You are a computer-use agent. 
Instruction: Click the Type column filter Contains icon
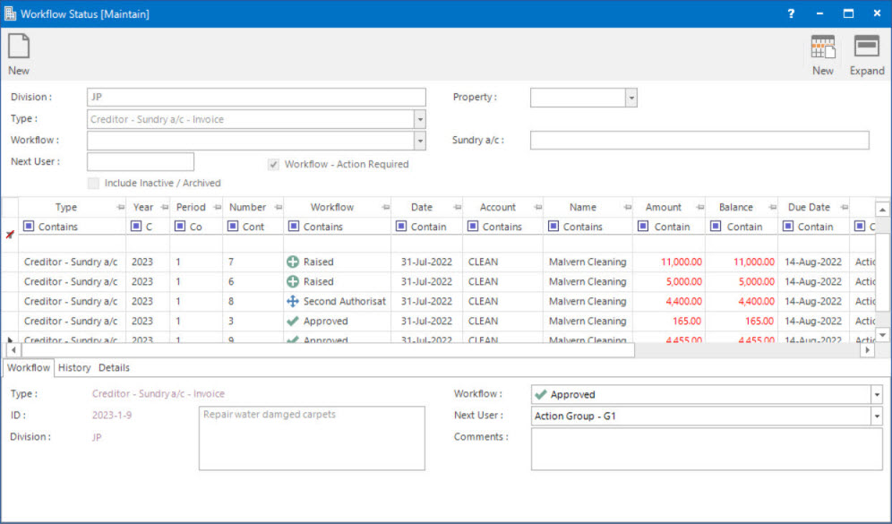pyautogui.click(x=30, y=227)
